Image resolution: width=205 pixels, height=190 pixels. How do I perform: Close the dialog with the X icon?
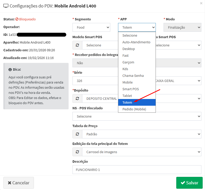click(x=201, y=3)
